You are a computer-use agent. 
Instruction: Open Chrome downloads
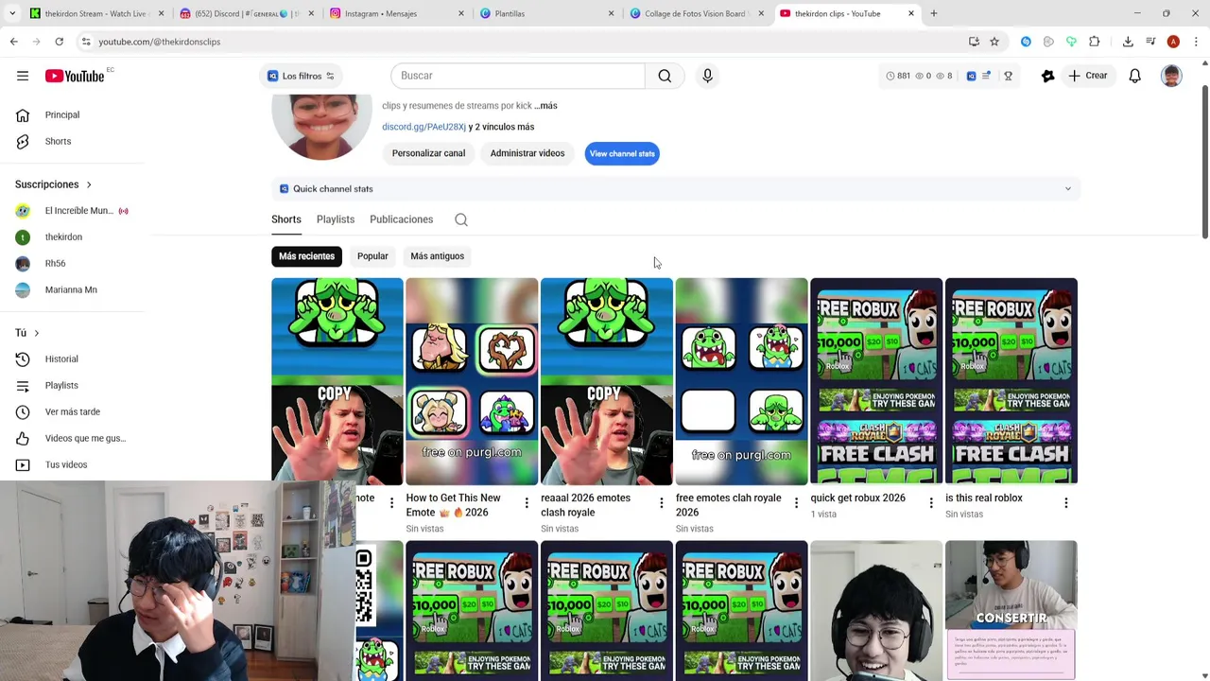point(1128,42)
